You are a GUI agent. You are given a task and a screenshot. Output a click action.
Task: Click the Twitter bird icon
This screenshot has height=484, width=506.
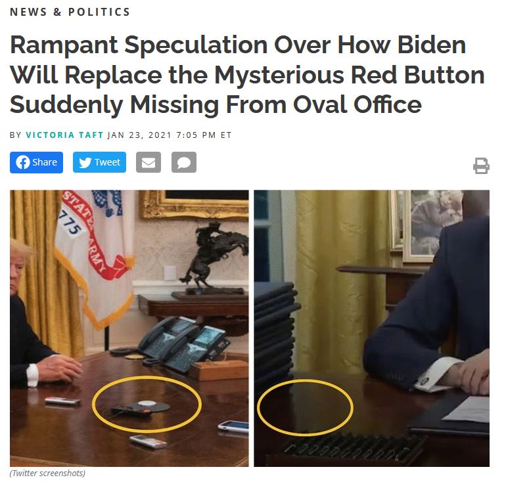85,162
